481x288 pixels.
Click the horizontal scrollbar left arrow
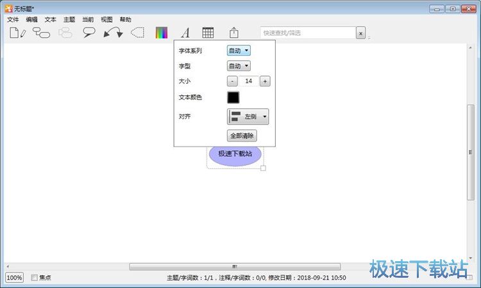point(8,267)
